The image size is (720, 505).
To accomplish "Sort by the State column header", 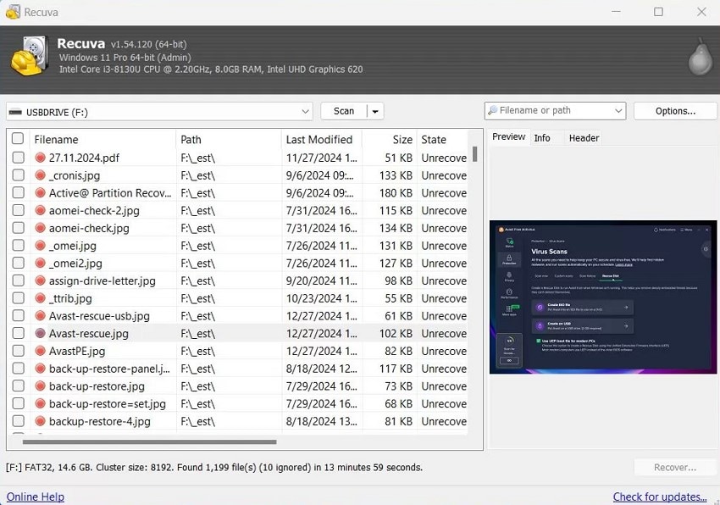I will tap(442, 139).
